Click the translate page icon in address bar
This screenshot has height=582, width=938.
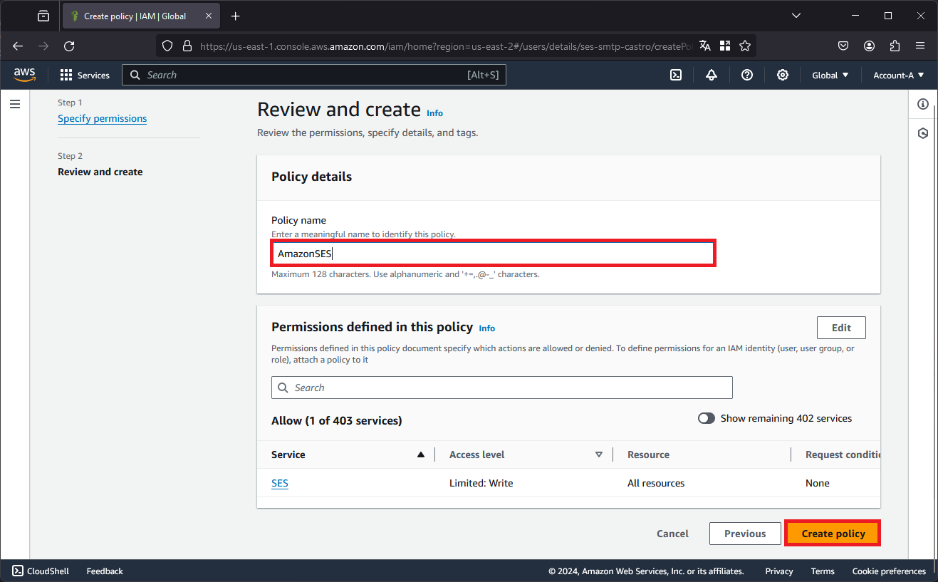point(705,46)
